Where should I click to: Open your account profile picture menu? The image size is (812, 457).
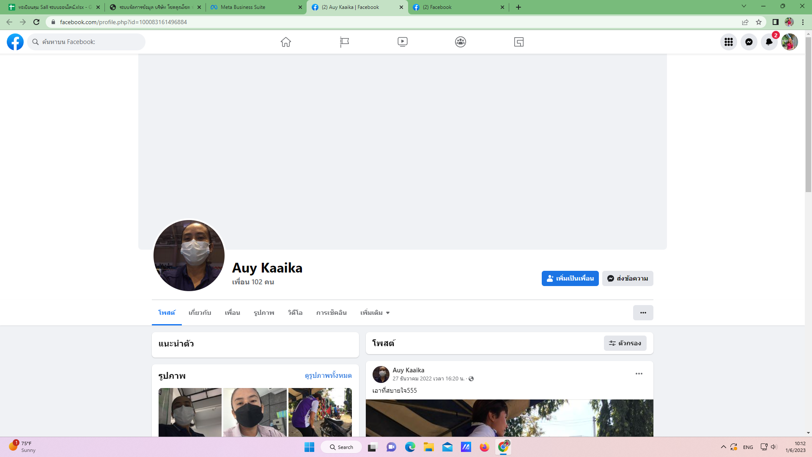pos(789,42)
